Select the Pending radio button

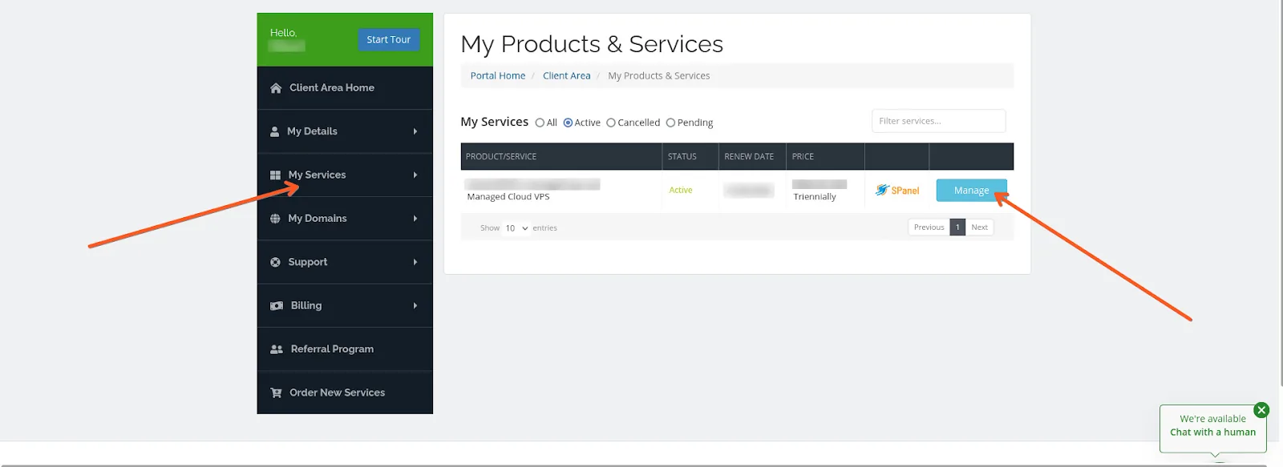click(x=670, y=123)
